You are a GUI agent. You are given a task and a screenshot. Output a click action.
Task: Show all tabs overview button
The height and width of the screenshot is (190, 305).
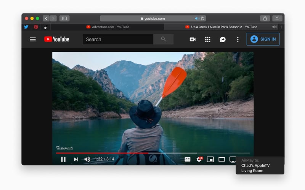point(277,18)
